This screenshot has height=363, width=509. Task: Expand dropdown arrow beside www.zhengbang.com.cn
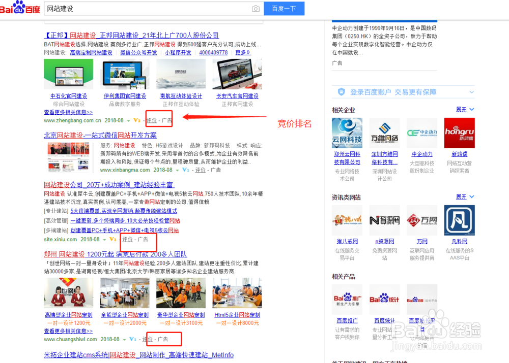[x=128, y=121]
